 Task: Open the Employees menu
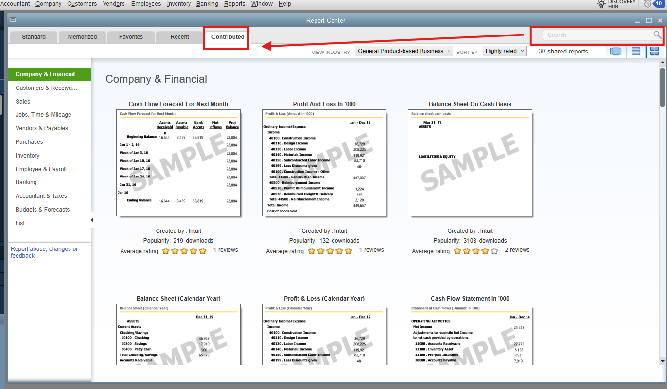[x=146, y=4]
